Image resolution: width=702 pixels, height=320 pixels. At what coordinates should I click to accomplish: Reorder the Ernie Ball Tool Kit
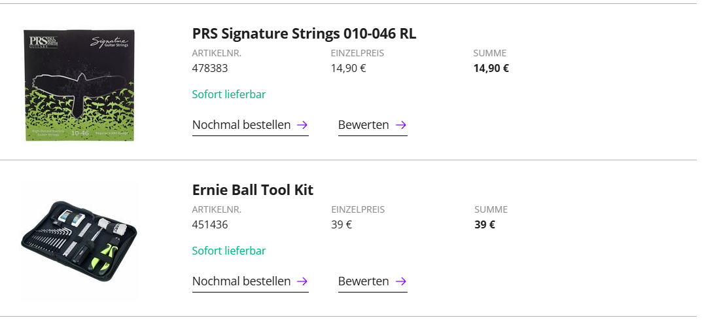[x=241, y=281]
